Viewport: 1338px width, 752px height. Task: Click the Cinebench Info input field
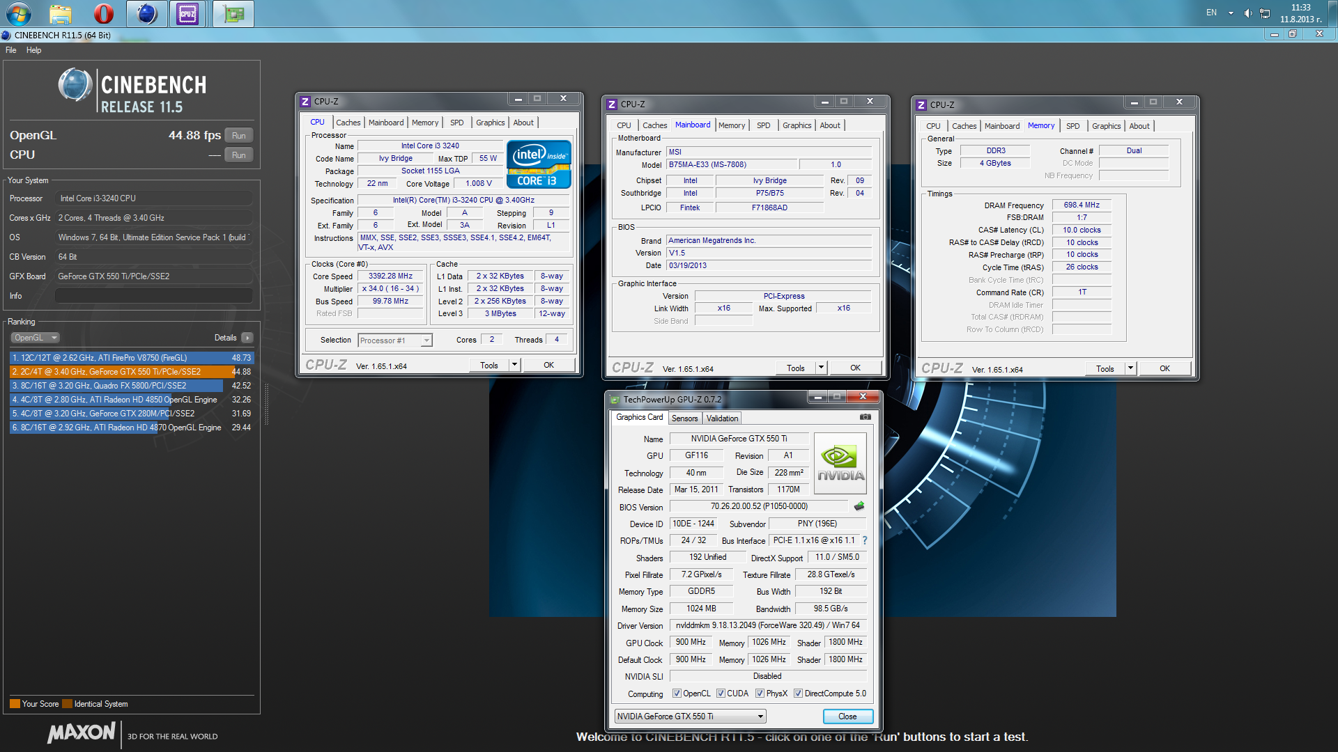[153, 296]
